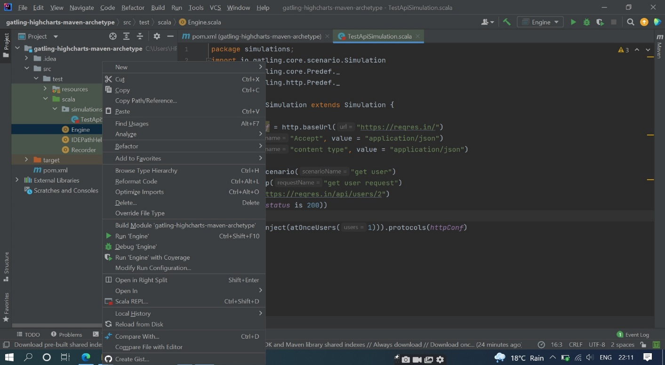Select Run 'Engine' from context menu

pyautogui.click(x=132, y=236)
